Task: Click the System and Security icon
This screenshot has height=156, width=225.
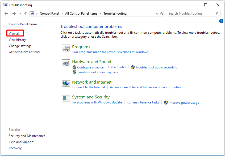Action: [66, 98]
